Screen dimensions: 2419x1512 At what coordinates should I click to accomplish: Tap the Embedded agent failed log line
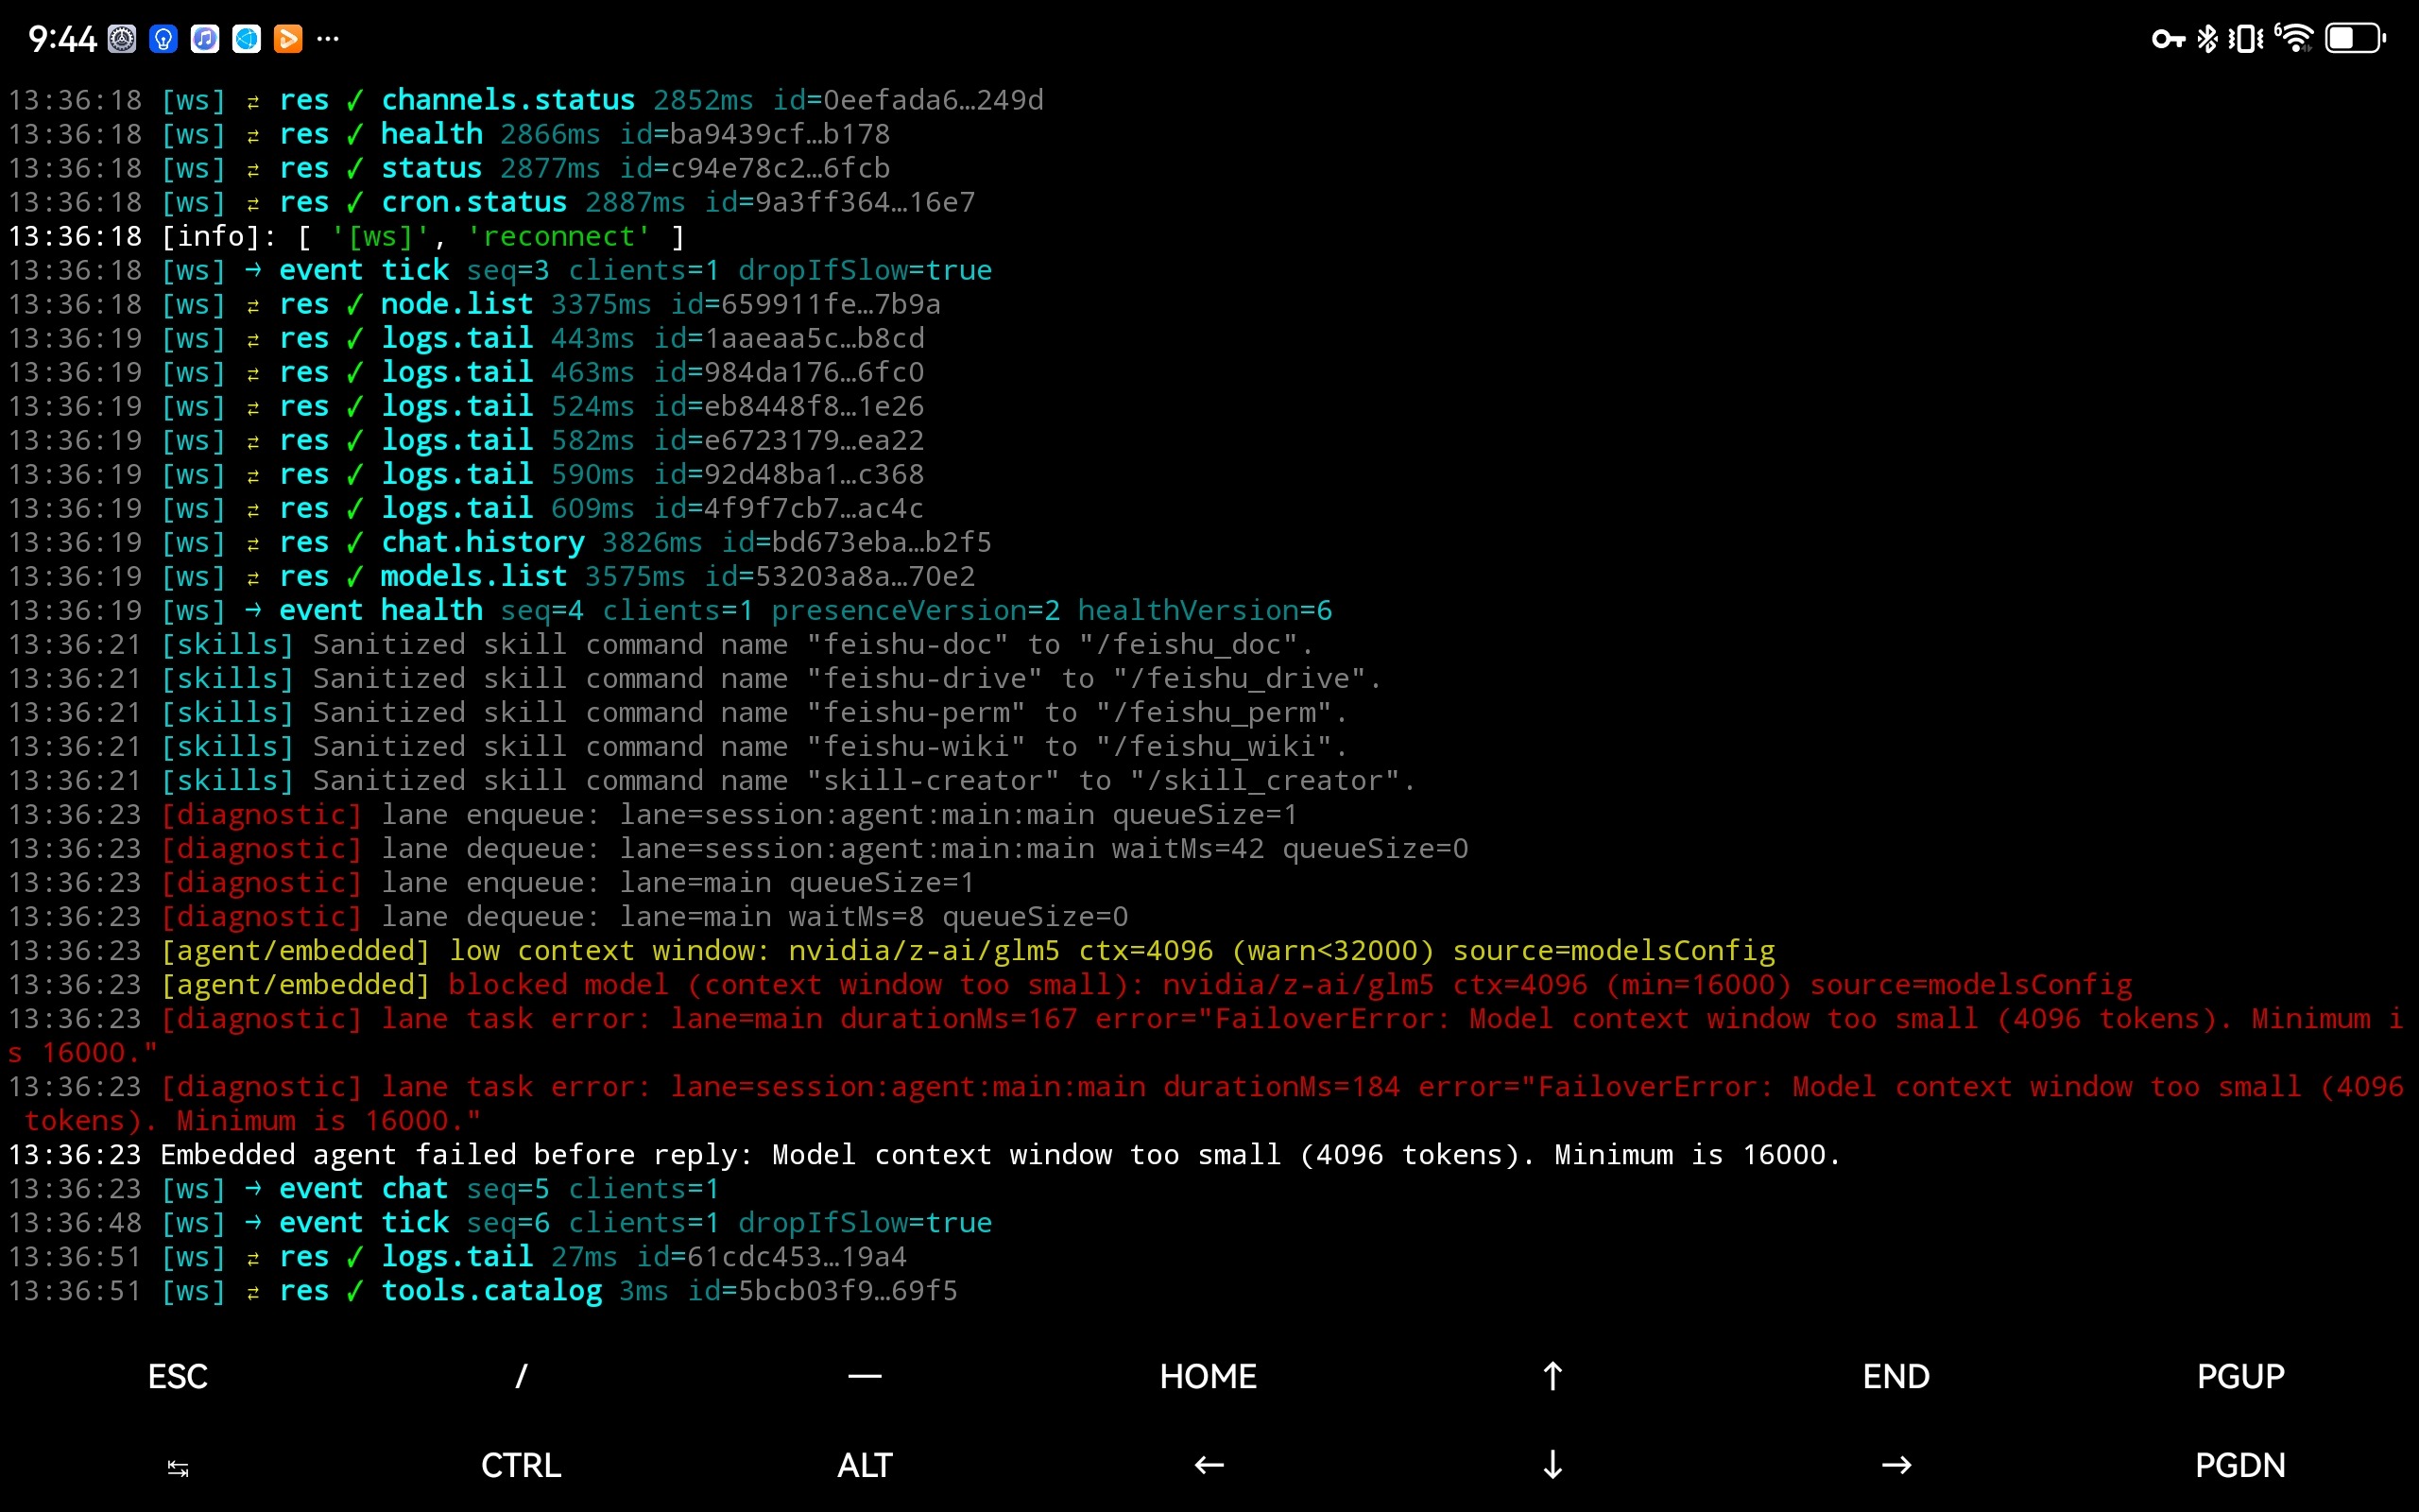coord(923,1155)
